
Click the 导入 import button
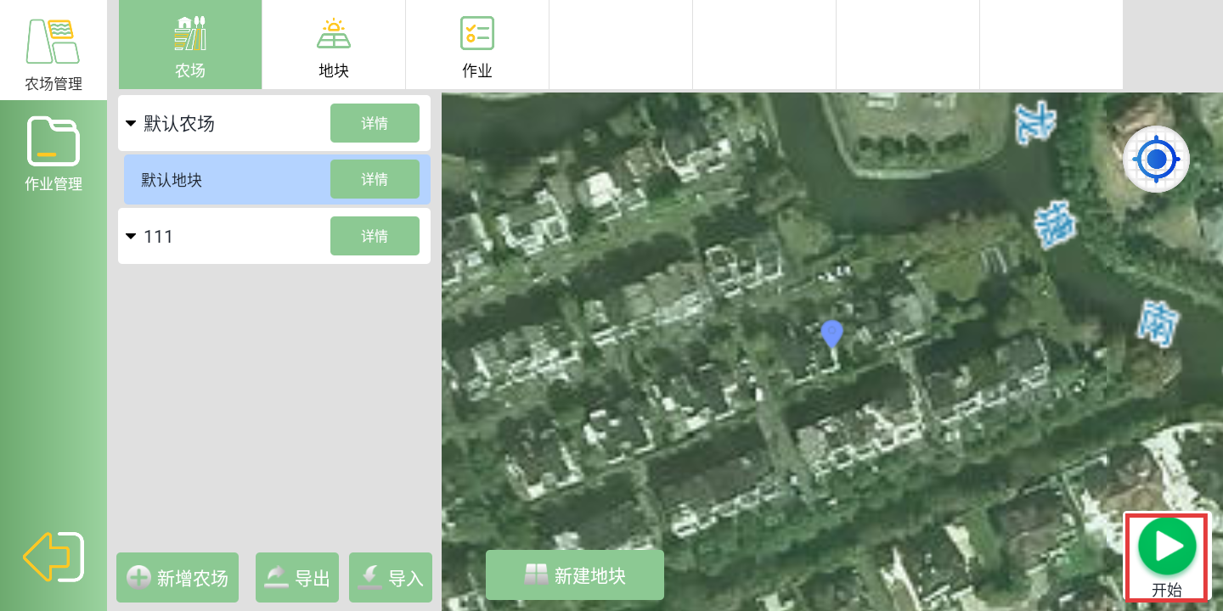click(391, 578)
